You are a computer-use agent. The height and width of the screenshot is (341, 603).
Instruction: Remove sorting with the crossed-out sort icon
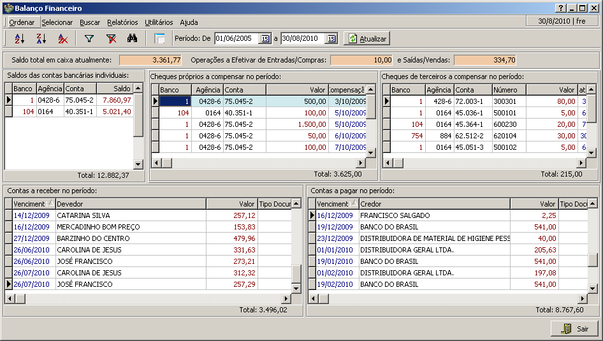click(x=62, y=38)
